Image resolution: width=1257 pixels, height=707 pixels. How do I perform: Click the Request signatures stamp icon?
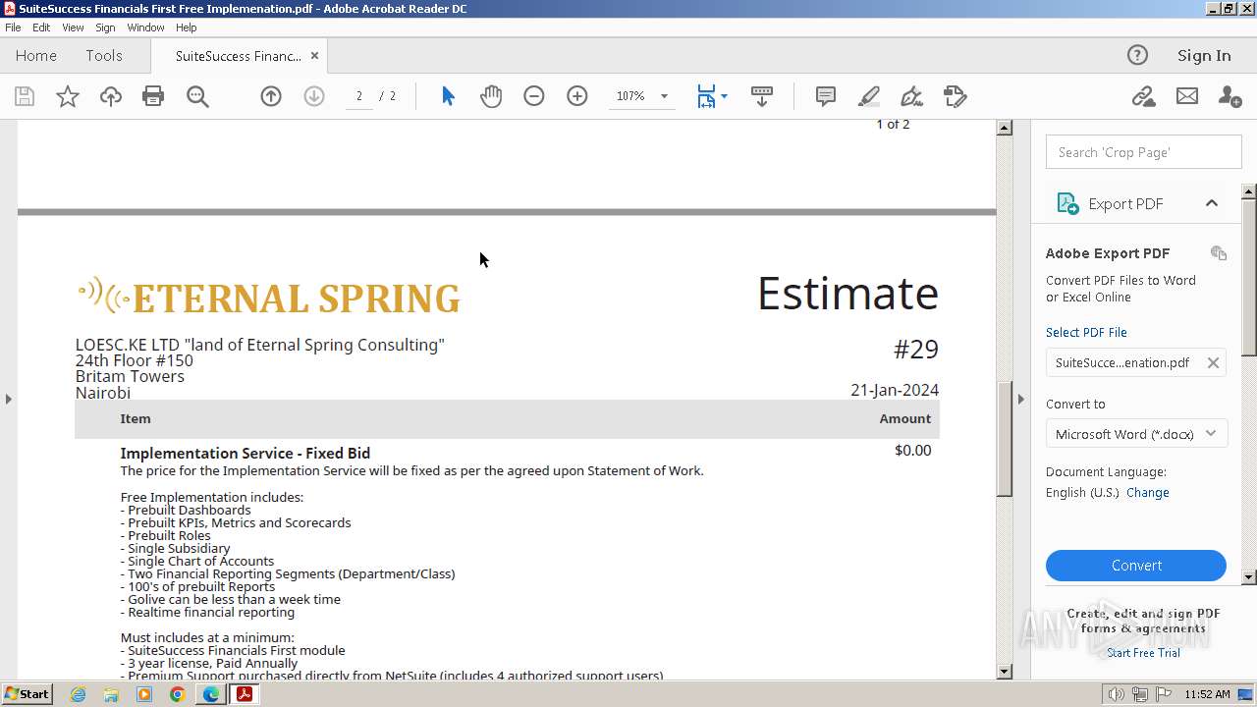click(x=956, y=96)
